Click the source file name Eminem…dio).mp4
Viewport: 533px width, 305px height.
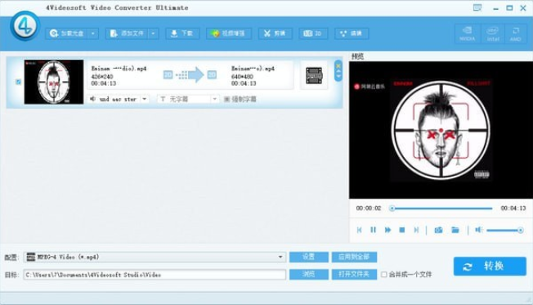tap(119, 69)
